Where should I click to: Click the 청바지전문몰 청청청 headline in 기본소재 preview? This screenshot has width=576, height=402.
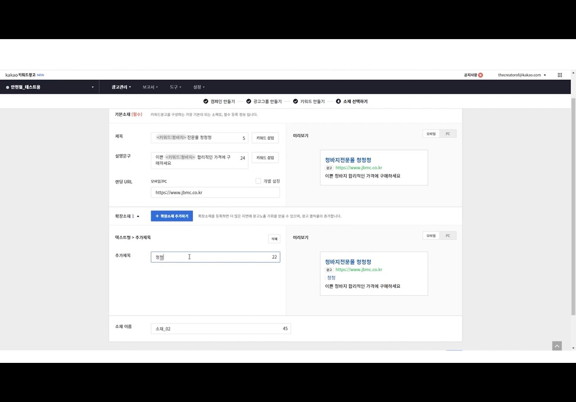tap(348, 160)
